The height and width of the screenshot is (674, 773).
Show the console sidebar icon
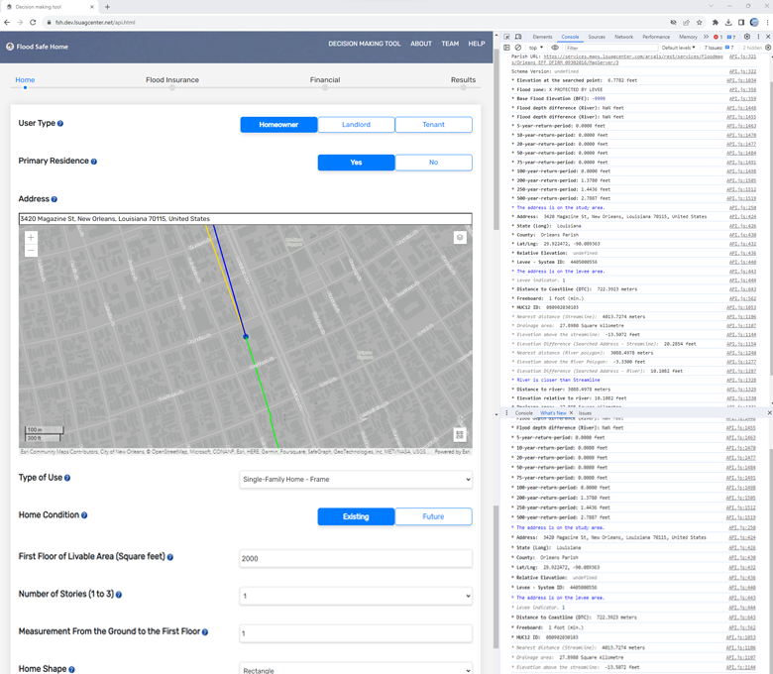pos(506,48)
